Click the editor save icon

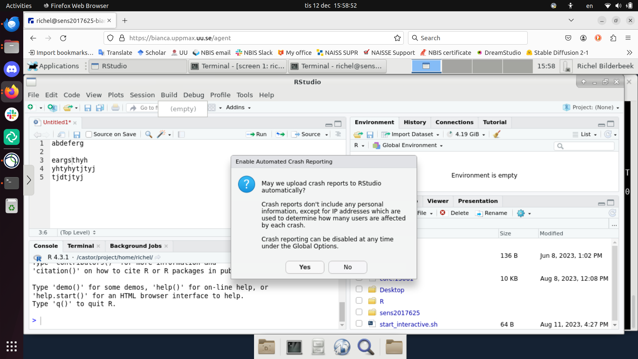77,134
